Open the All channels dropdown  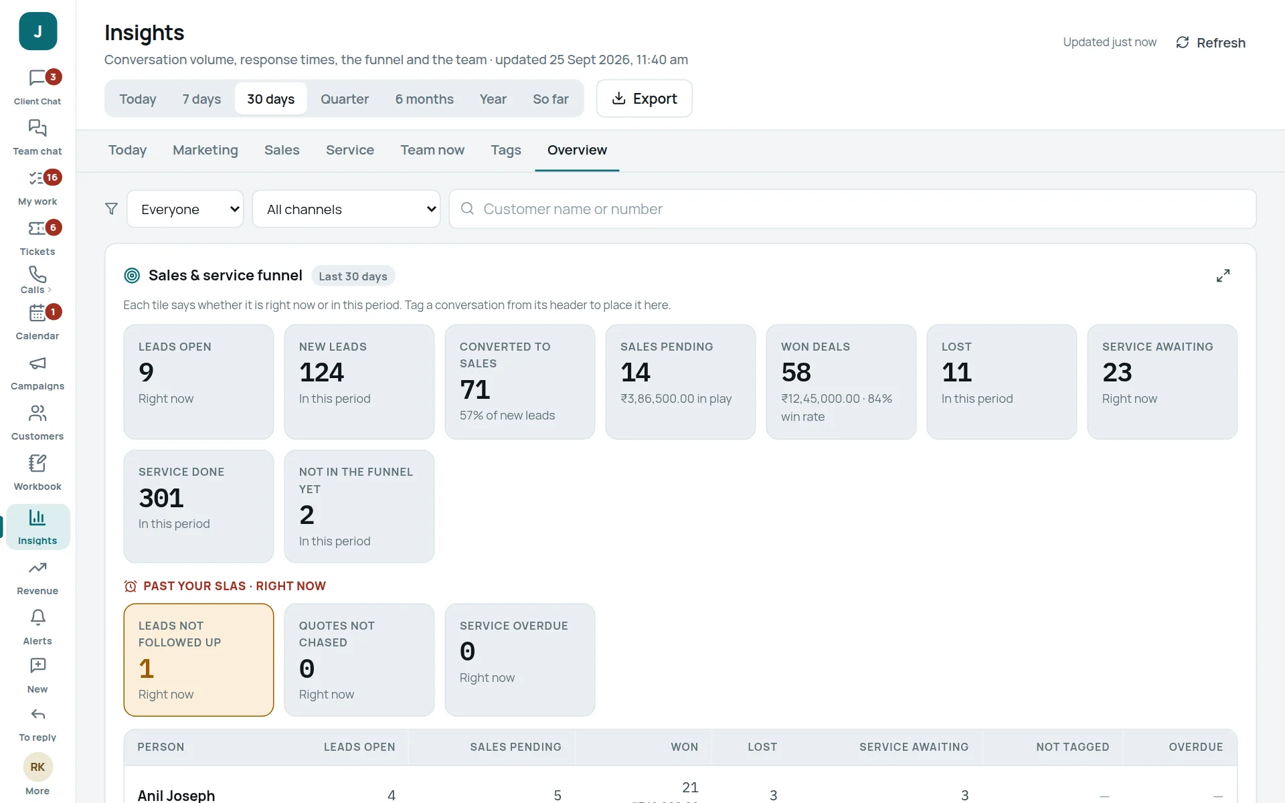coord(346,209)
